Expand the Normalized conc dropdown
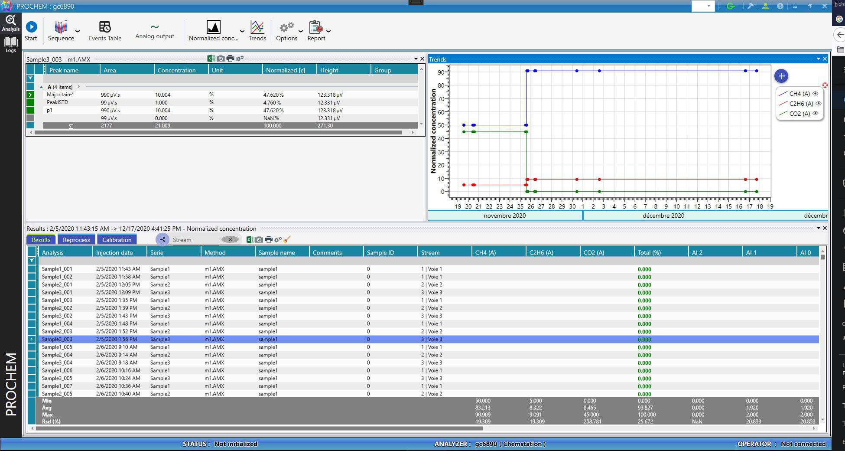 [242, 31]
